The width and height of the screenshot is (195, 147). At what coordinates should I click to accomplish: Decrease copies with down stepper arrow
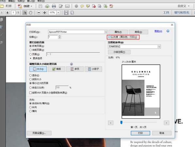(60, 38)
